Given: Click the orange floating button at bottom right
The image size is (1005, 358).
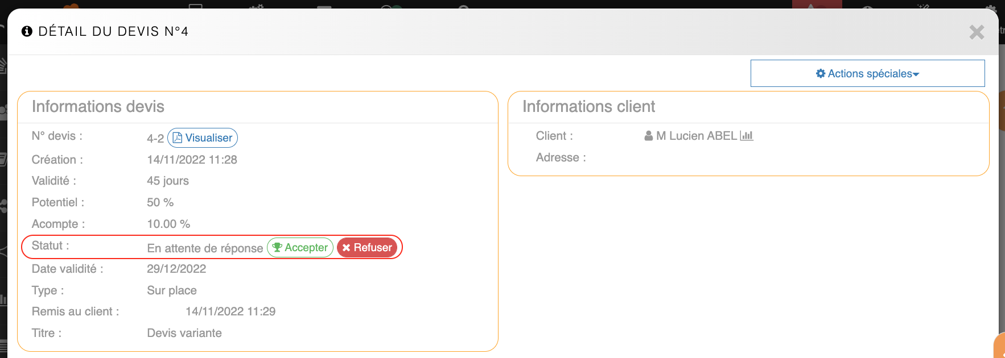Looking at the screenshot, I should tap(1000, 345).
